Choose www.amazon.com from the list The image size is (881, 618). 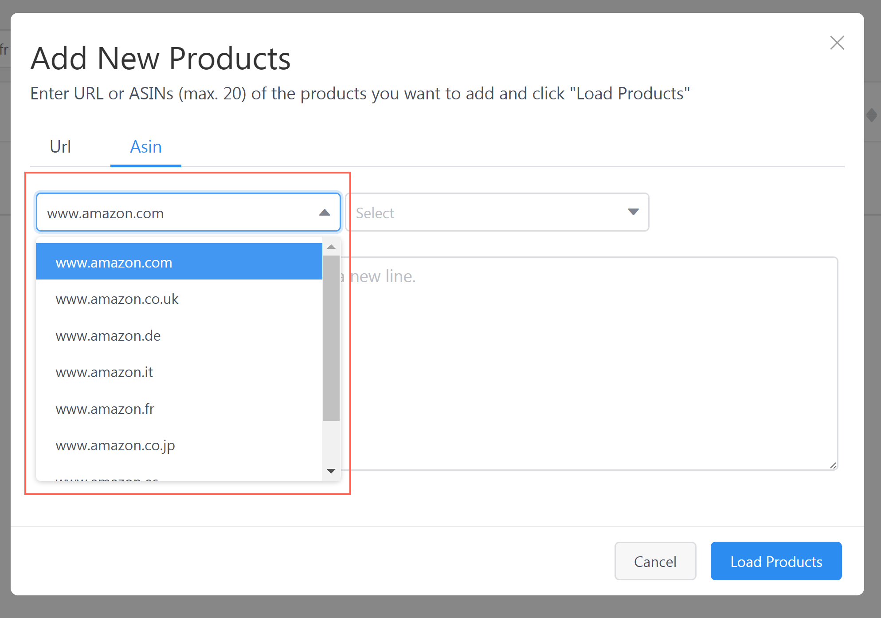[x=179, y=262]
